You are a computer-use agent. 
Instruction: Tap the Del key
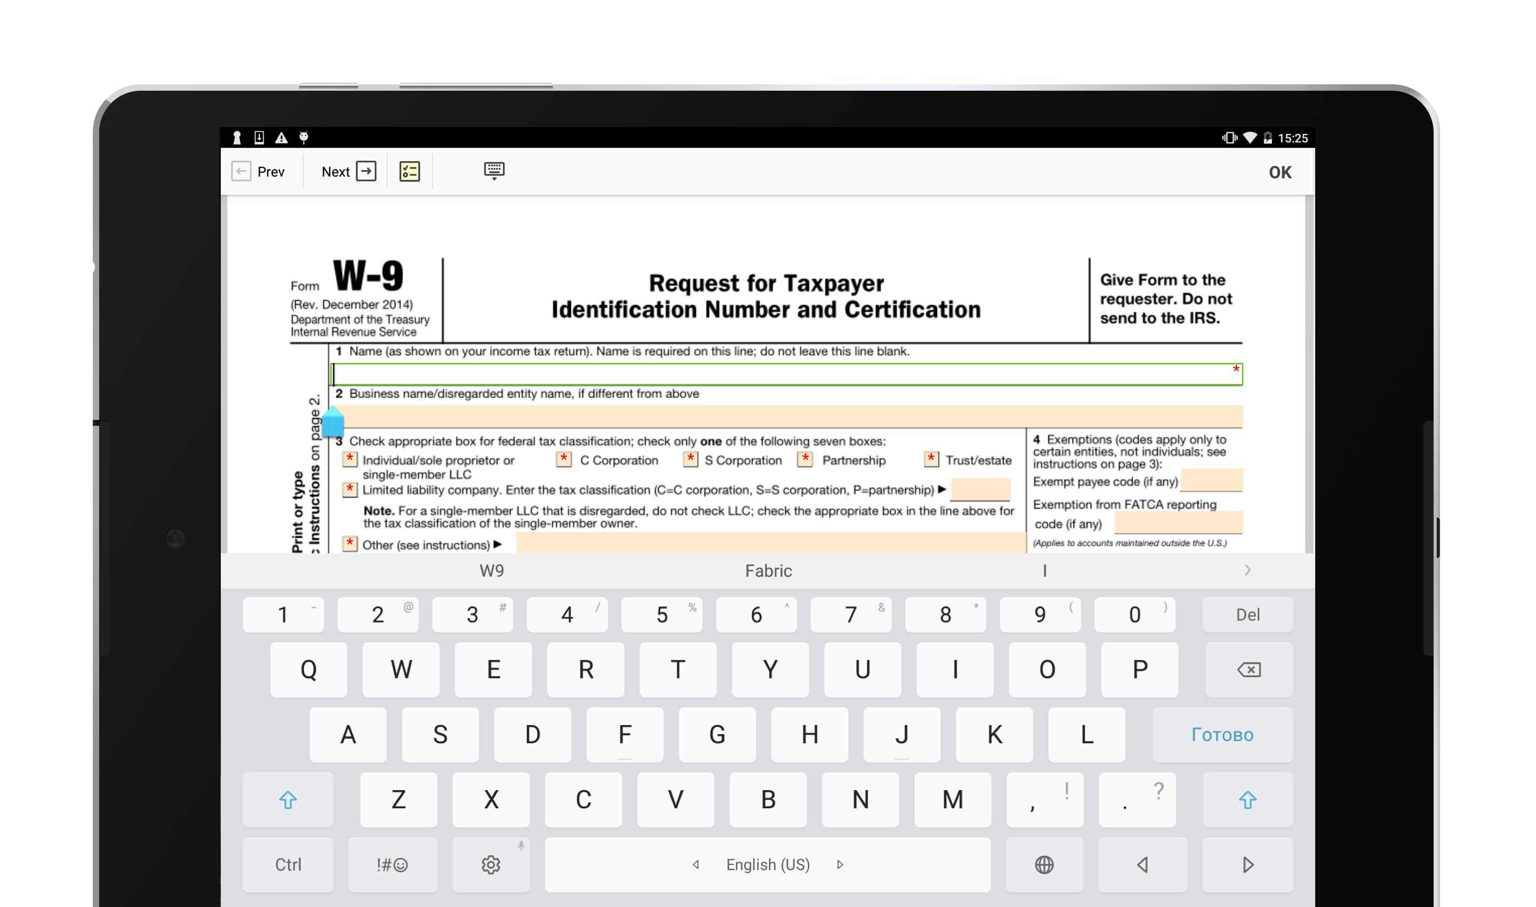pos(1247,615)
